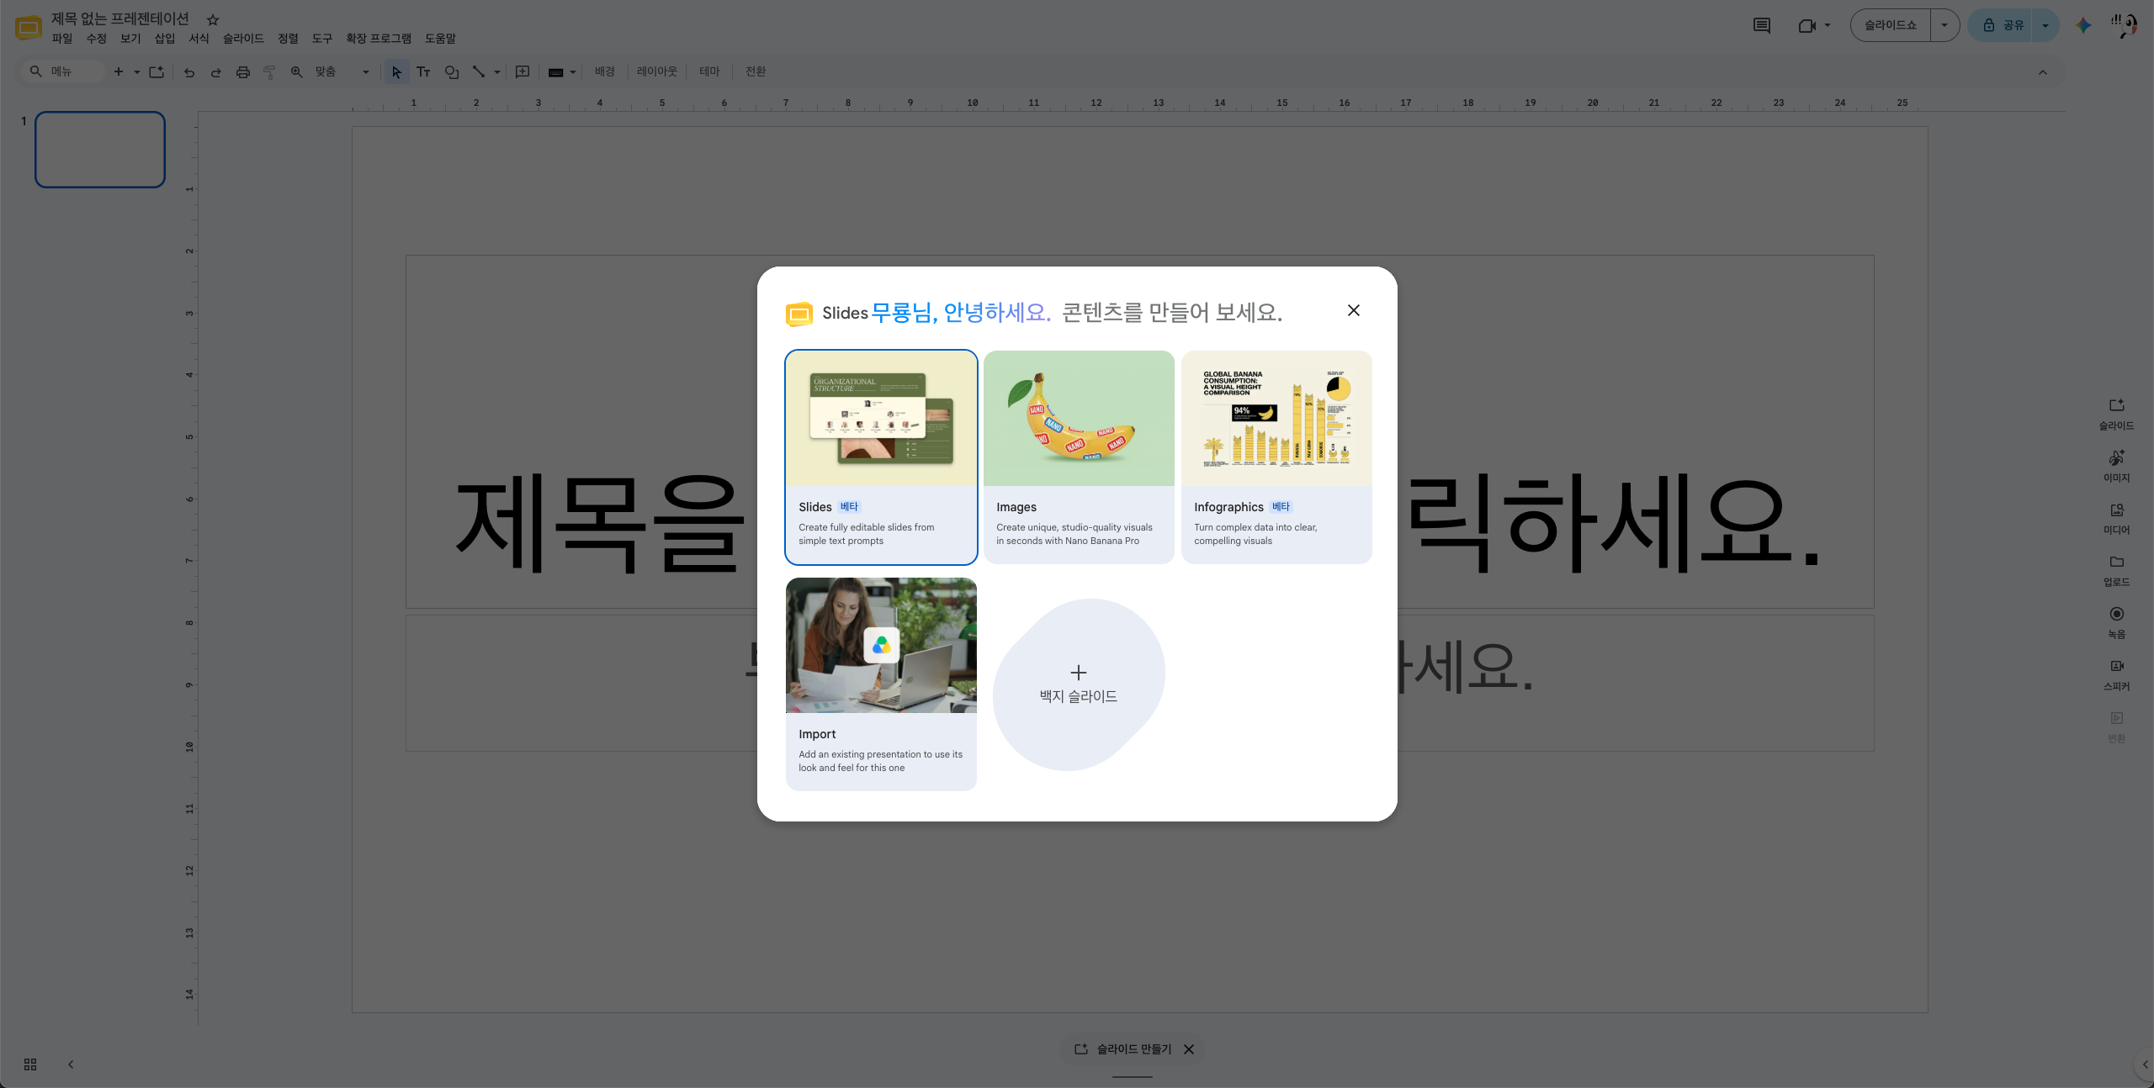Dismiss the 슬라이드 만들기 chip
This screenshot has height=1088, width=2154.
pyautogui.click(x=1189, y=1049)
